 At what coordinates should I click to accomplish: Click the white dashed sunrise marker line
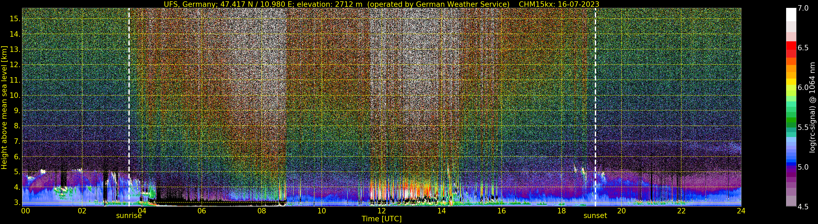tap(129, 107)
